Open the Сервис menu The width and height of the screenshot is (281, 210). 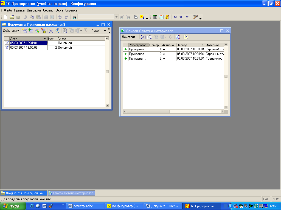point(48,10)
